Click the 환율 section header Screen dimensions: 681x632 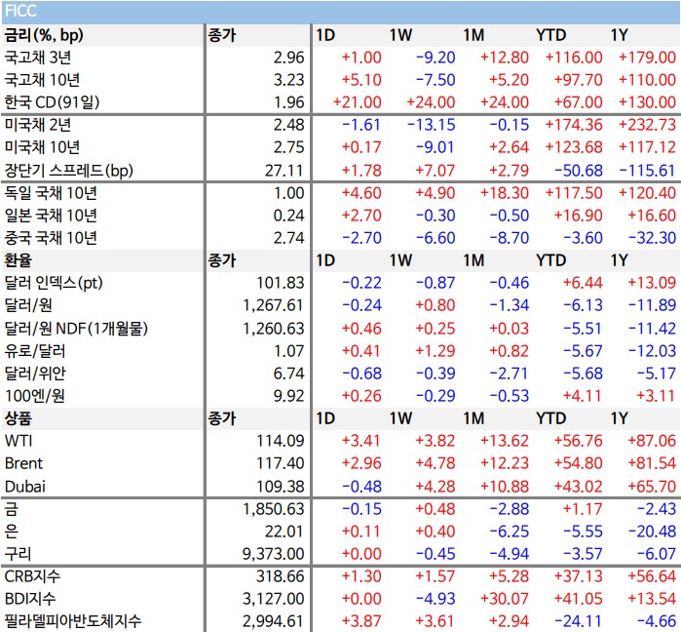tap(19, 260)
